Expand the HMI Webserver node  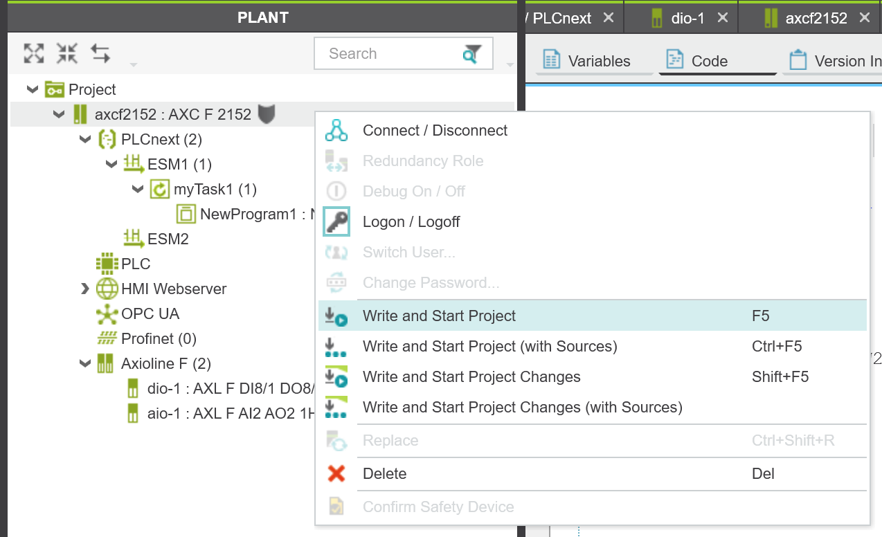point(85,289)
